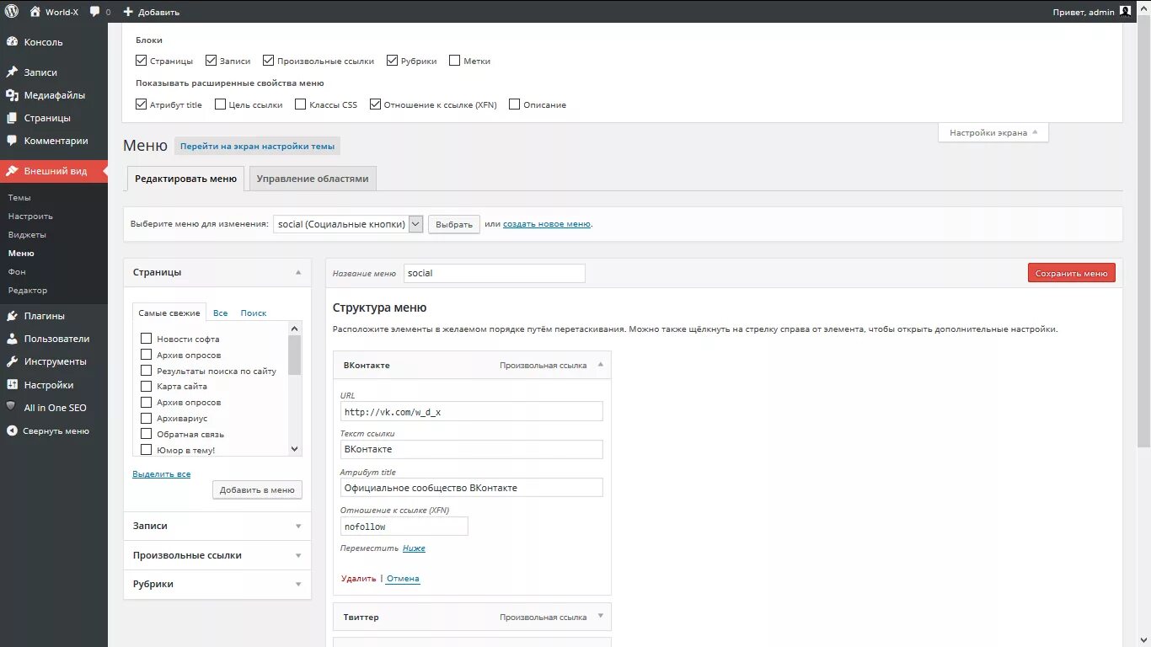Open the Настройки settings icon in the sidebar
The height and width of the screenshot is (647, 1151).
tap(12, 385)
